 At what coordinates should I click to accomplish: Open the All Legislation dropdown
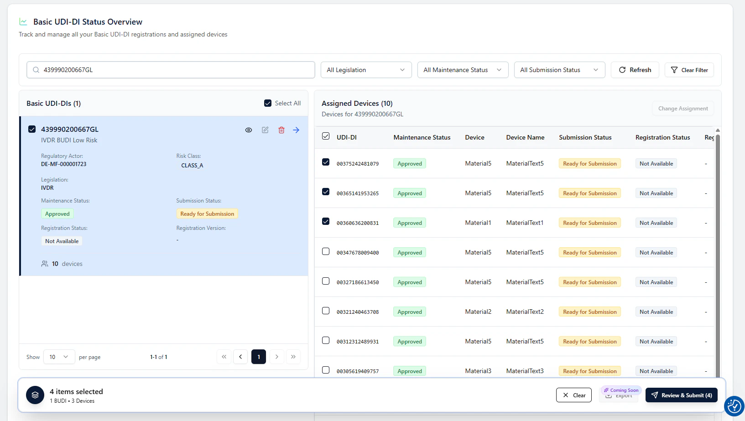click(x=366, y=70)
